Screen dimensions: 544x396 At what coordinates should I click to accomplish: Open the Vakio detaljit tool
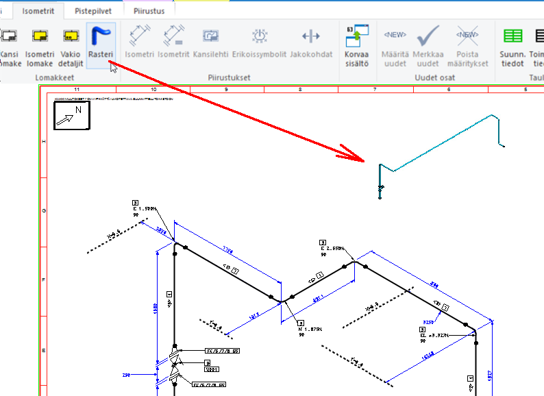71,36
